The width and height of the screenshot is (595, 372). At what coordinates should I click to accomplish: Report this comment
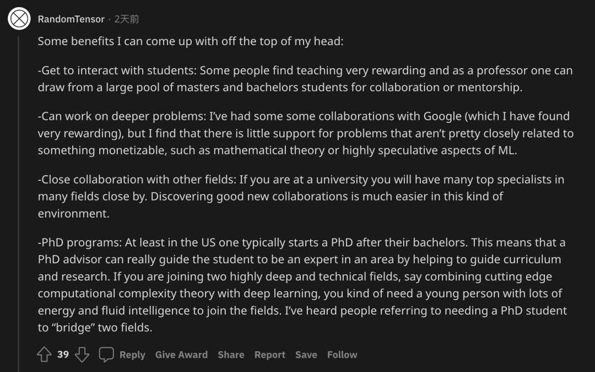[x=269, y=355]
